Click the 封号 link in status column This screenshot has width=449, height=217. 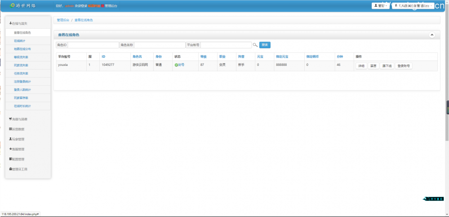(181, 65)
